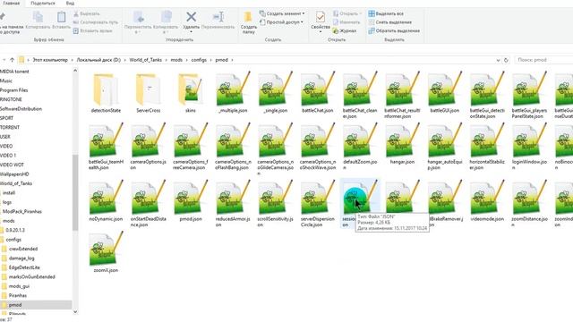The image size is (573, 322).
Task: Focus the pmod search field
Action: (543, 60)
